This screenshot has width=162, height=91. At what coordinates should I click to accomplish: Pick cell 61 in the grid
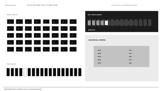click(64, 29)
